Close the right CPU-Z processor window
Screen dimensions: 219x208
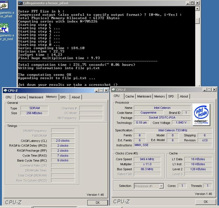(x=214, y=90)
